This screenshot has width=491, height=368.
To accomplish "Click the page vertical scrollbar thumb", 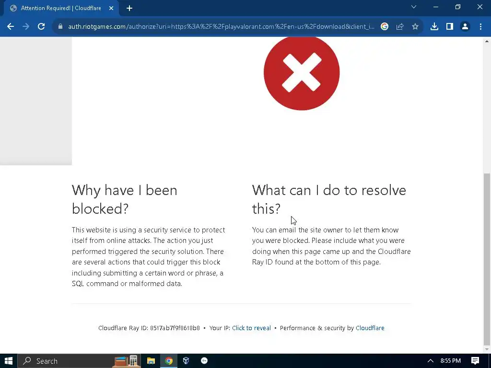I will pos(487,258).
